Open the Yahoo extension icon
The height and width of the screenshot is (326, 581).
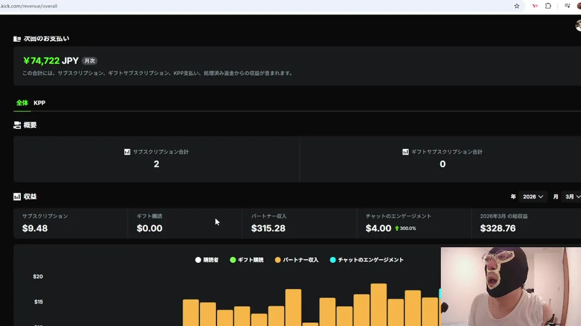pyautogui.click(x=535, y=6)
